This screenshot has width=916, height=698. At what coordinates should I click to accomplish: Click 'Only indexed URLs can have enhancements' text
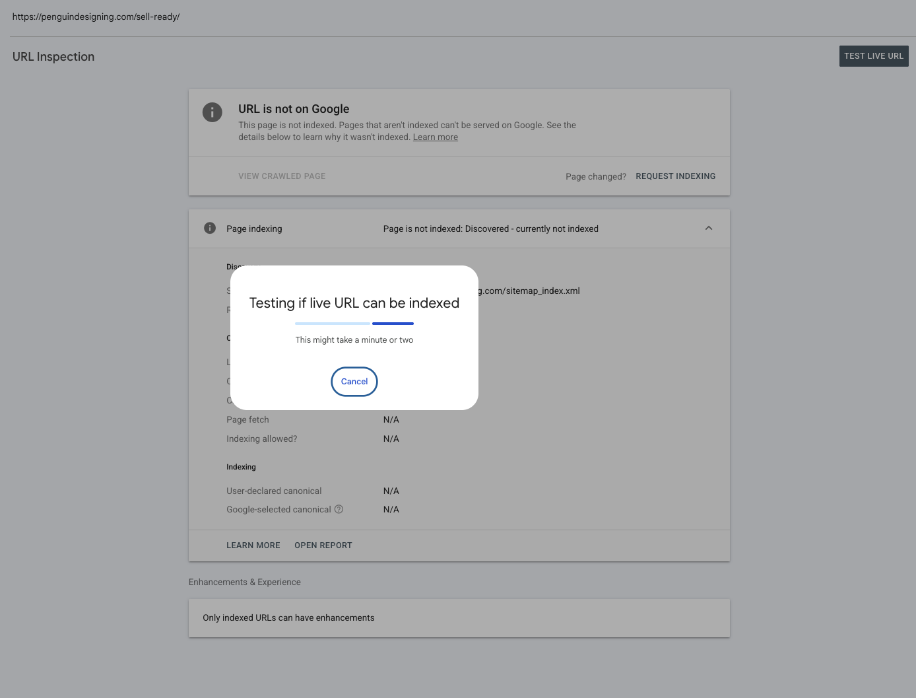click(x=288, y=617)
